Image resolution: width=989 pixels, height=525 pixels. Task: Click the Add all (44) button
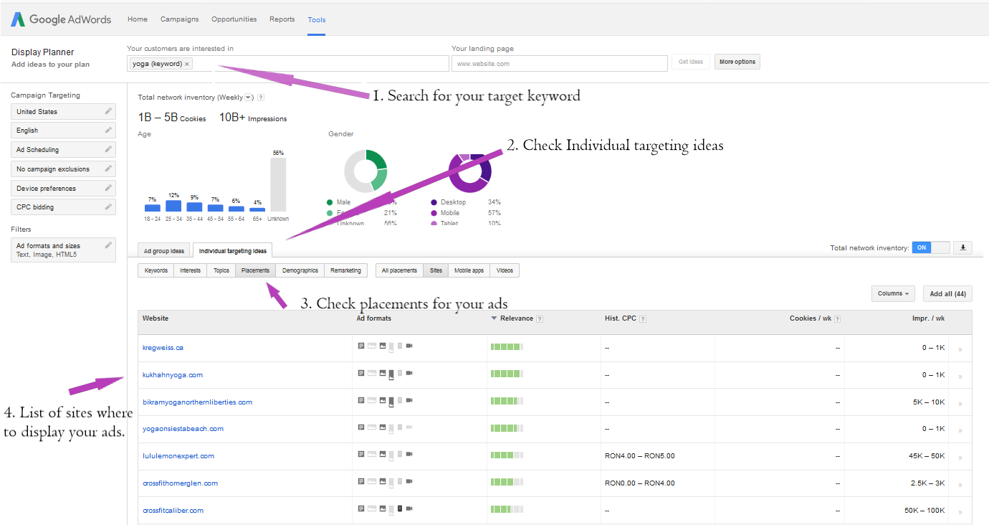[947, 293]
